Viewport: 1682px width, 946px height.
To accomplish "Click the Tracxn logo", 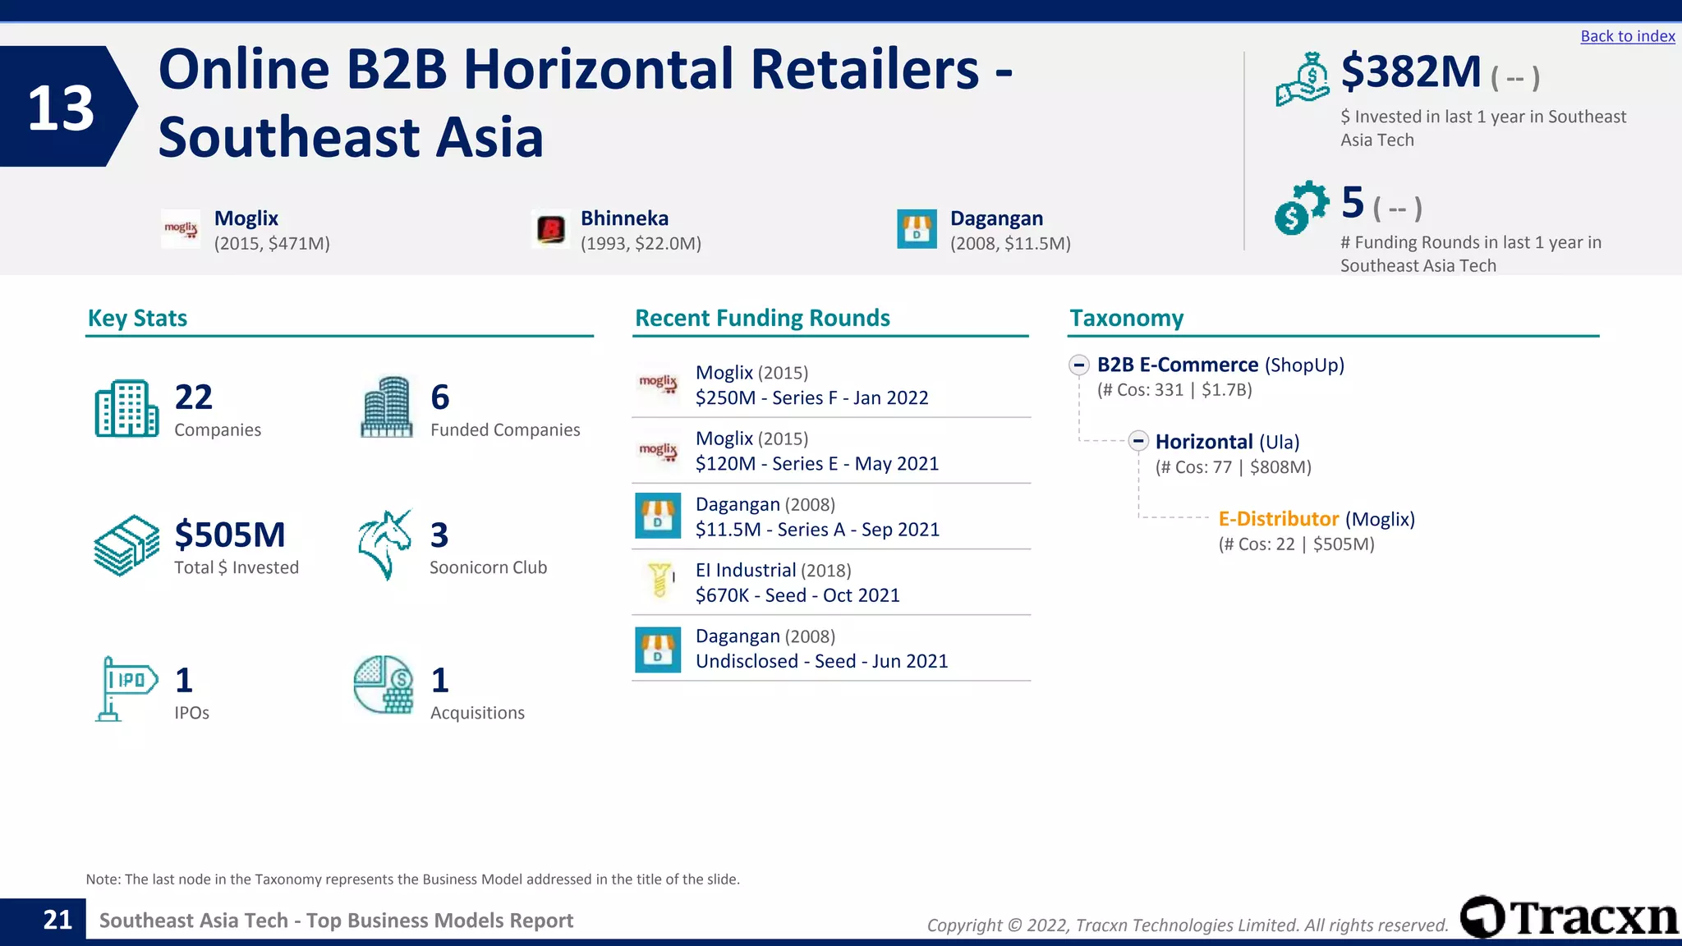I will 1569,916.
